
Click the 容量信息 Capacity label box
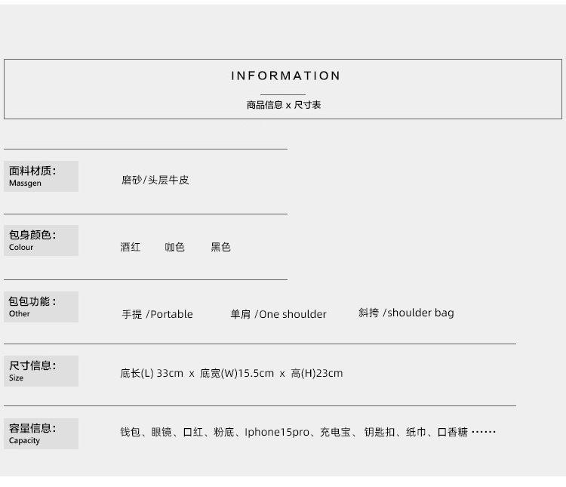coord(42,433)
